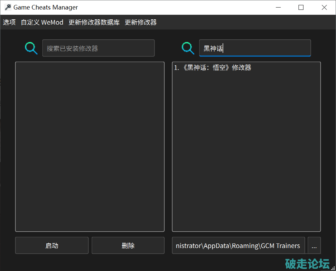Screen dimensions: 336x271
Task: Click the magnifier icon beside installed trainers search
Action: pos(31,48)
